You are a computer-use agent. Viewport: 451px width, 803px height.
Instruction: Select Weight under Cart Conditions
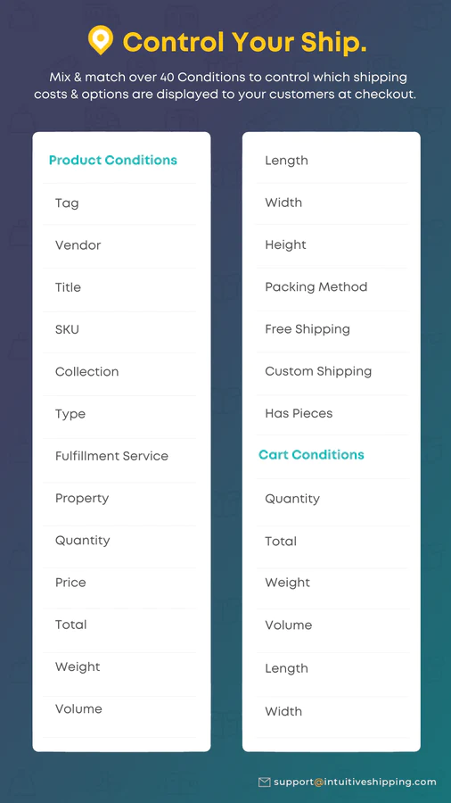[332, 583]
